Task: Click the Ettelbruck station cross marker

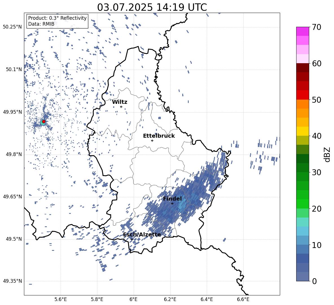Action: [x=152, y=141]
